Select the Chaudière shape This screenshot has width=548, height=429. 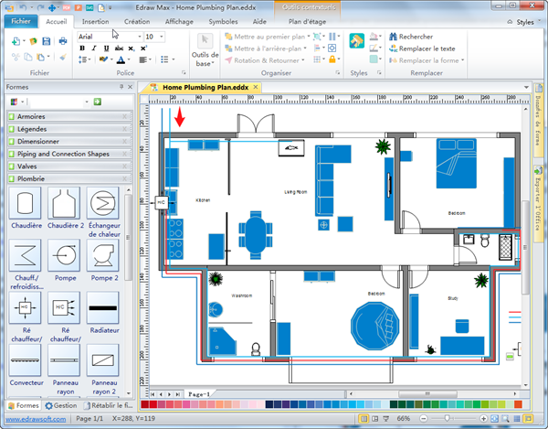pyautogui.click(x=26, y=203)
